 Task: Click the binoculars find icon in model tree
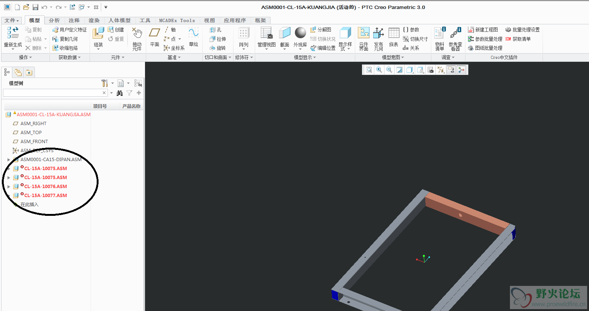[x=120, y=93]
